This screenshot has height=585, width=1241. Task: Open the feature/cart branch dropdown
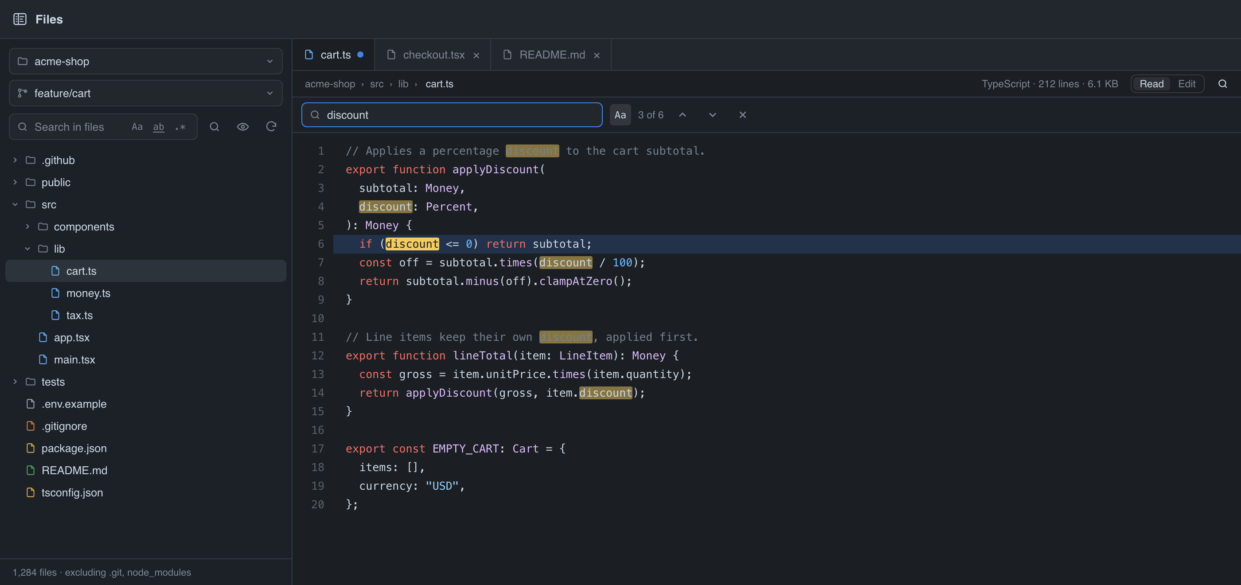(x=145, y=93)
